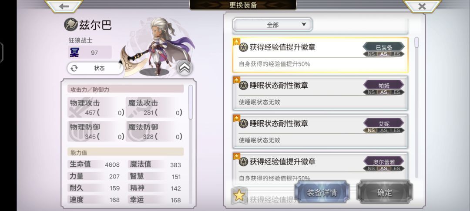Select the 帕姆 睡眠状态耐性徽章 entry
Screen dimensions: 470x211
click(x=320, y=93)
